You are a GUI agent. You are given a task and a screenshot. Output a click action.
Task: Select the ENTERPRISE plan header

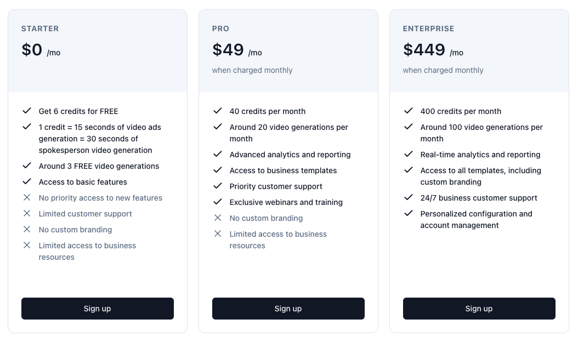pos(428,29)
